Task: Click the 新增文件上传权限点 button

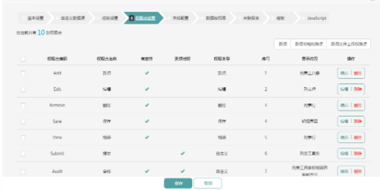Action: click(349, 44)
